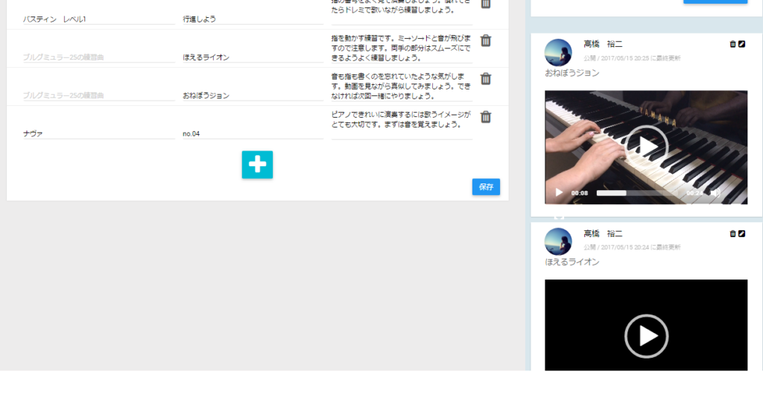Click trash icon for ナヴァ no.04 row

tap(486, 117)
